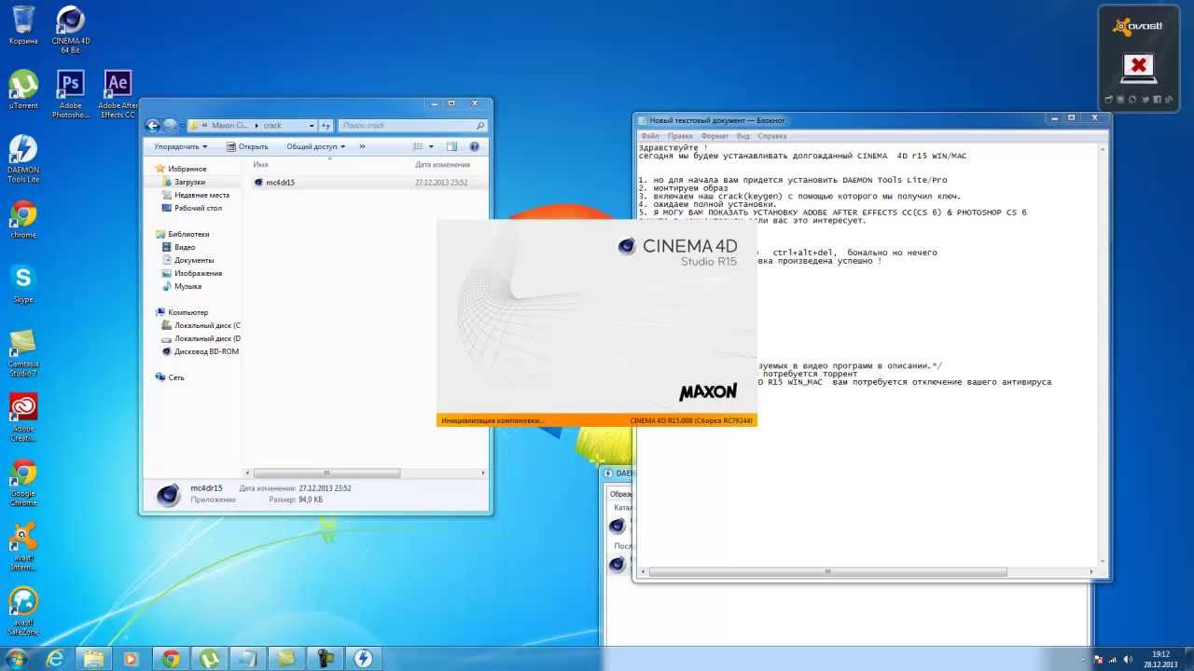1194x671 pixels.
Task: Open Windows Media Player taskbar icon
Action: [132, 658]
